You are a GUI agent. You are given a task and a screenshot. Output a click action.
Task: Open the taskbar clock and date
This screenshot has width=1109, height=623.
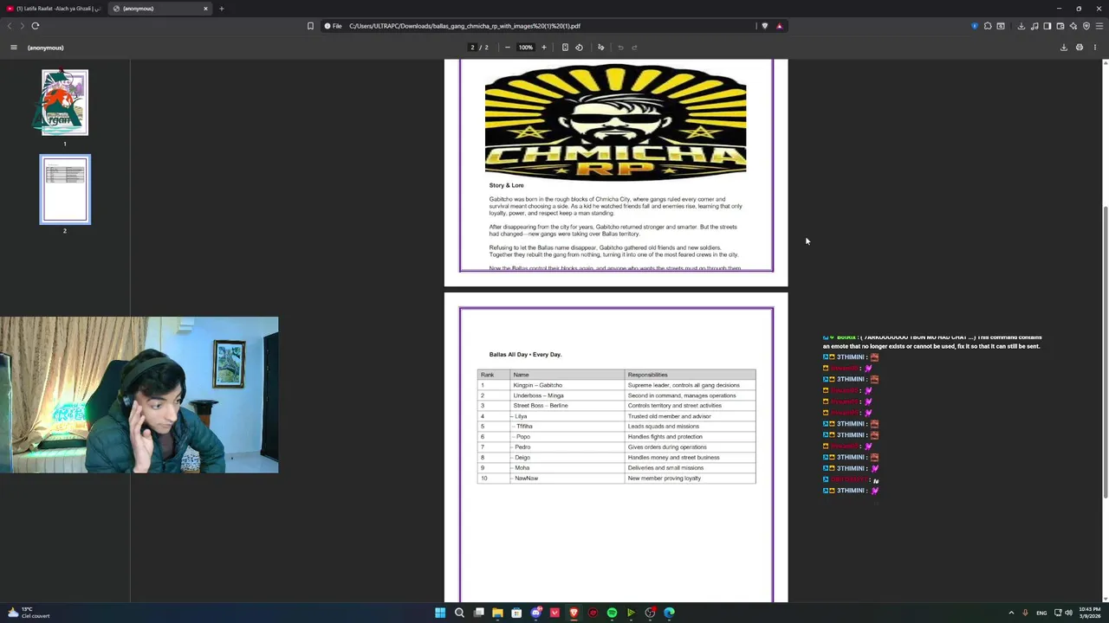pos(1091,613)
